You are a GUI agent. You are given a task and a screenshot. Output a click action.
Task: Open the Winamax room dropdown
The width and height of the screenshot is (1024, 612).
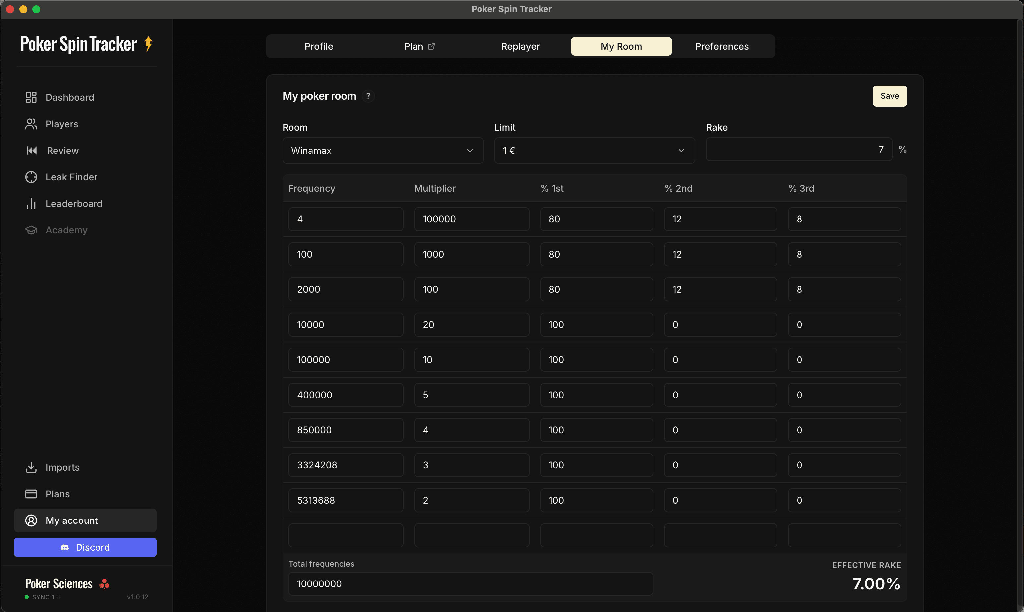(x=383, y=150)
